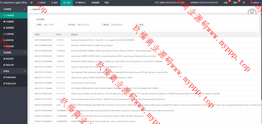Open 提现管理 in the sidebar
The width and height of the screenshot is (262, 124).
tap(10, 28)
